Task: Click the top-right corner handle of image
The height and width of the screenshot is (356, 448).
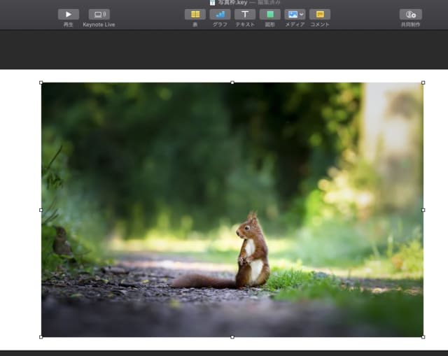Action: click(x=423, y=83)
